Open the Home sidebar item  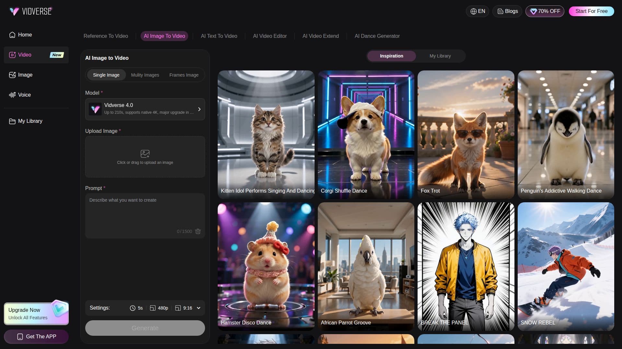tap(36, 35)
